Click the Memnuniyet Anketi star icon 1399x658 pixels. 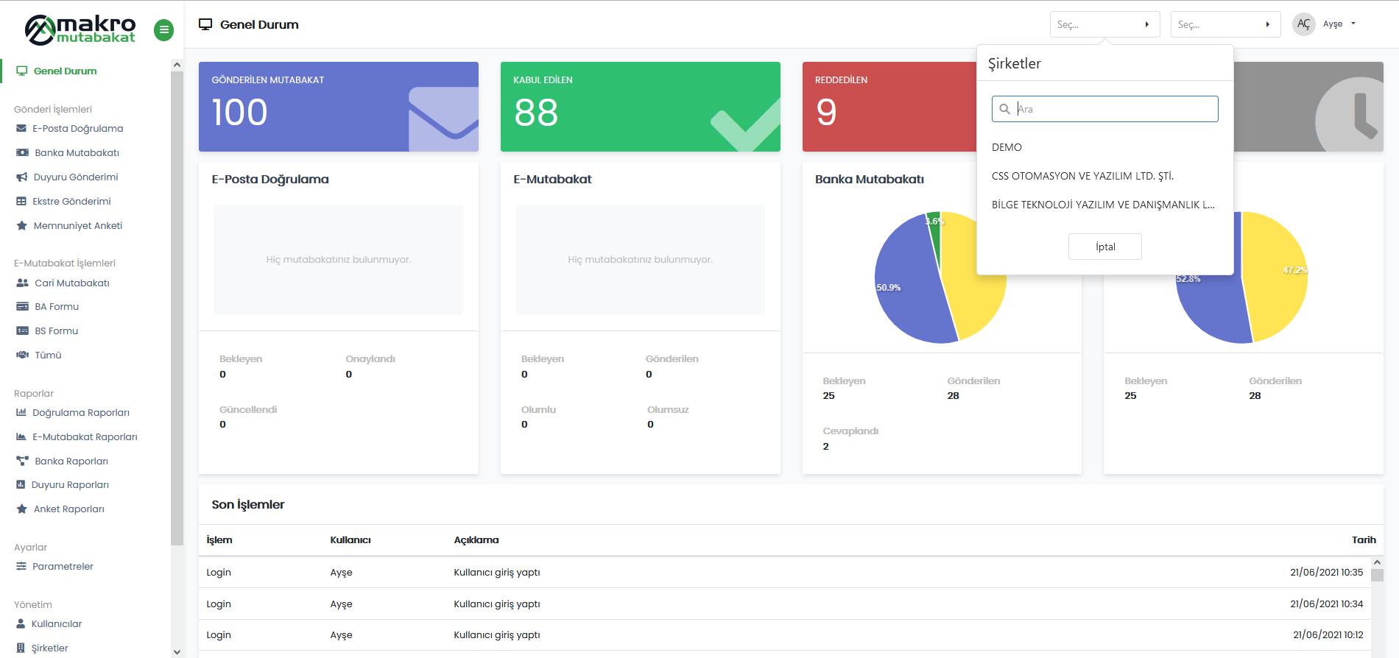tap(22, 226)
